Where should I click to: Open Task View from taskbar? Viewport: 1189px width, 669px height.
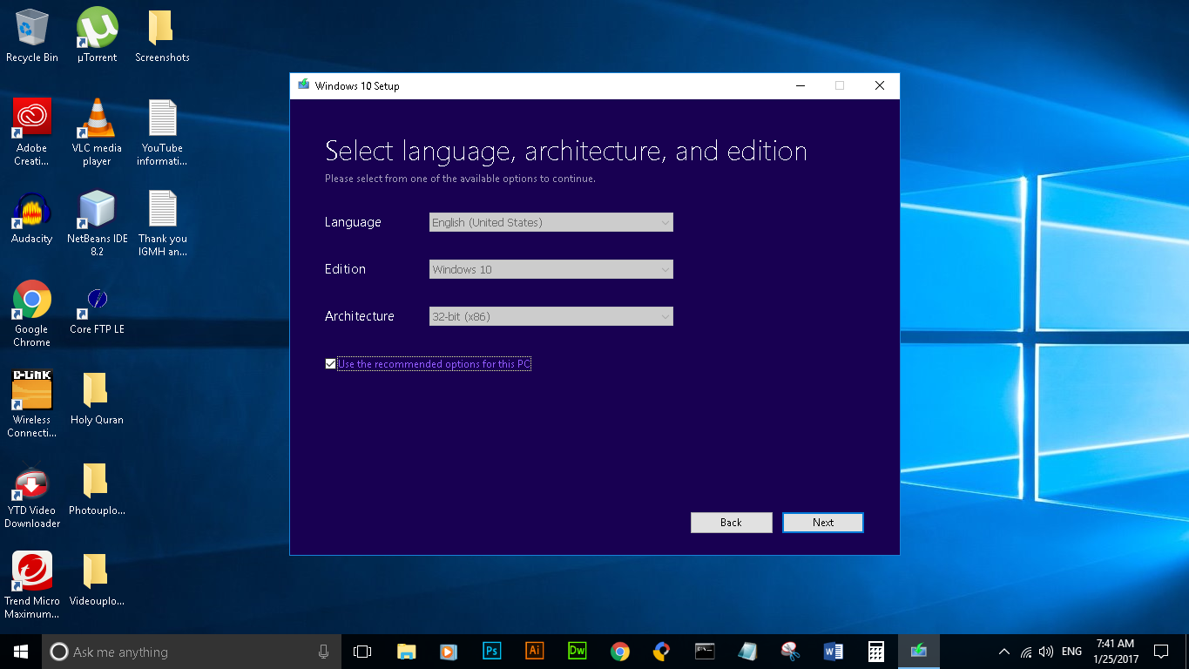(362, 652)
